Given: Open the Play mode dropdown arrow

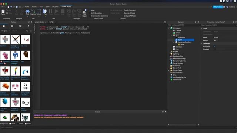Looking at the screenshot, I should [45, 16].
